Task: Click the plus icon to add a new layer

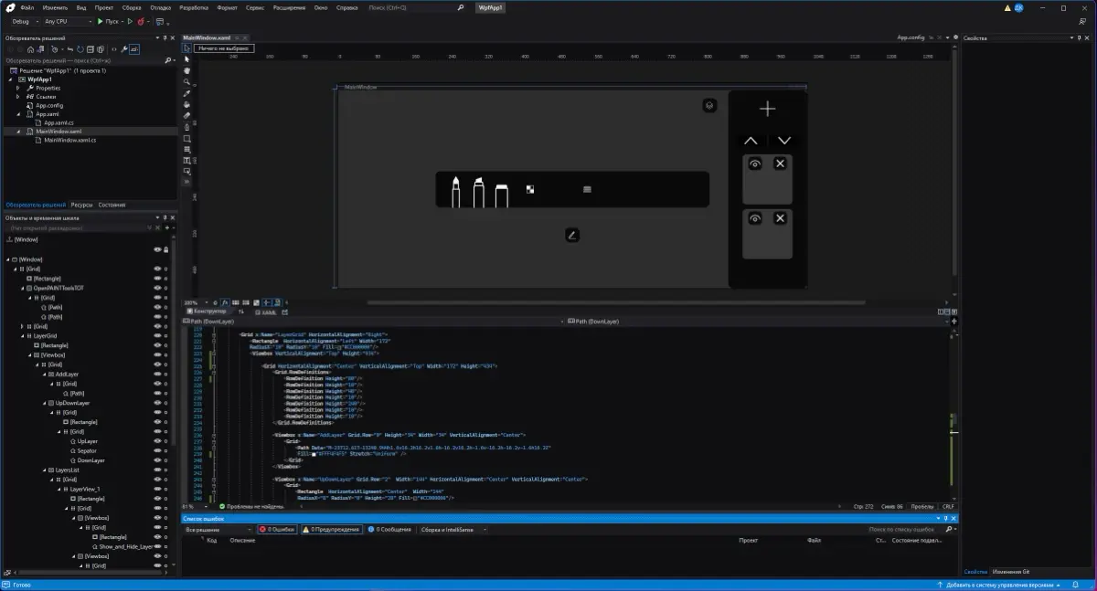Action: pos(767,109)
